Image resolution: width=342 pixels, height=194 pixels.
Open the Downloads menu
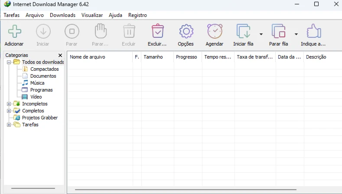click(62, 15)
